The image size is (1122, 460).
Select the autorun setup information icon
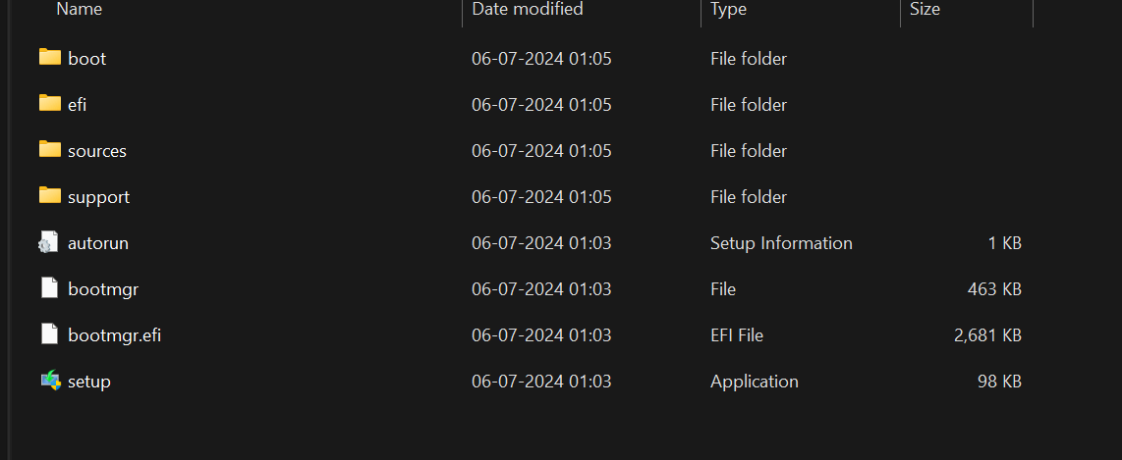point(48,242)
